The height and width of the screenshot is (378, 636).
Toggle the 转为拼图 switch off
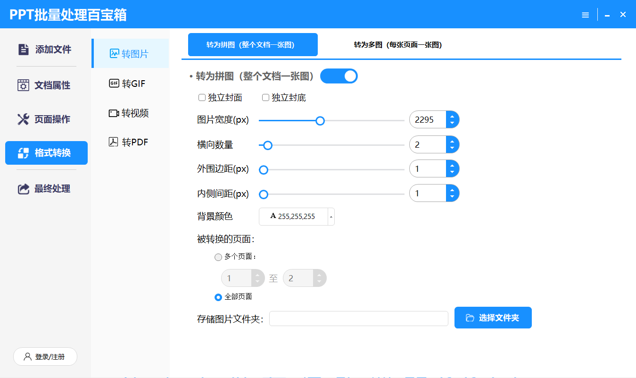(x=339, y=76)
